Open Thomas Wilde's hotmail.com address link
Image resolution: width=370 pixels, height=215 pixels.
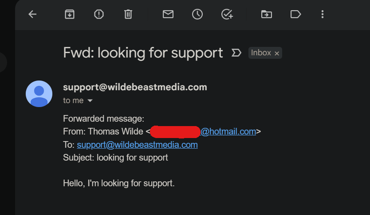[x=228, y=131]
